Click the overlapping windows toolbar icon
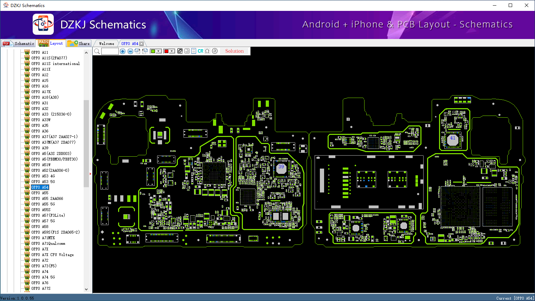The width and height of the screenshot is (535, 301). [x=180, y=51]
